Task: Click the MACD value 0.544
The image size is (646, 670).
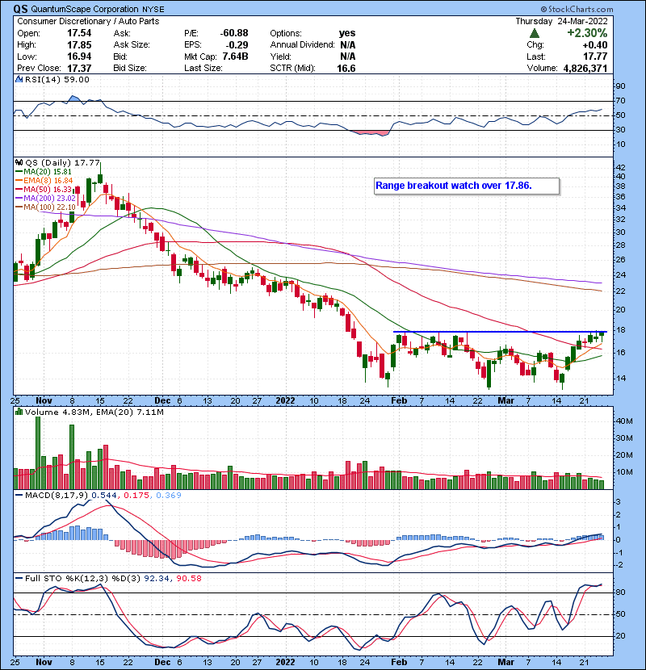Action: [x=104, y=496]
